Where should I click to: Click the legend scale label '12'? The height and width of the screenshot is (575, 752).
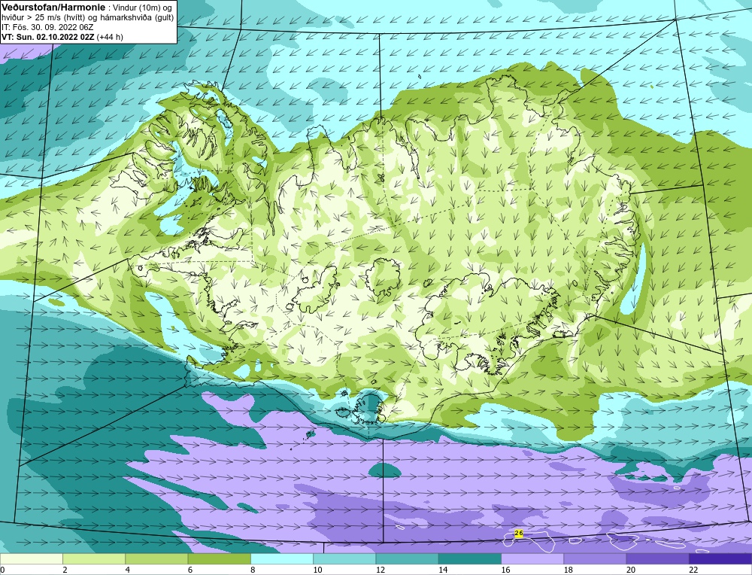(381, 570)
